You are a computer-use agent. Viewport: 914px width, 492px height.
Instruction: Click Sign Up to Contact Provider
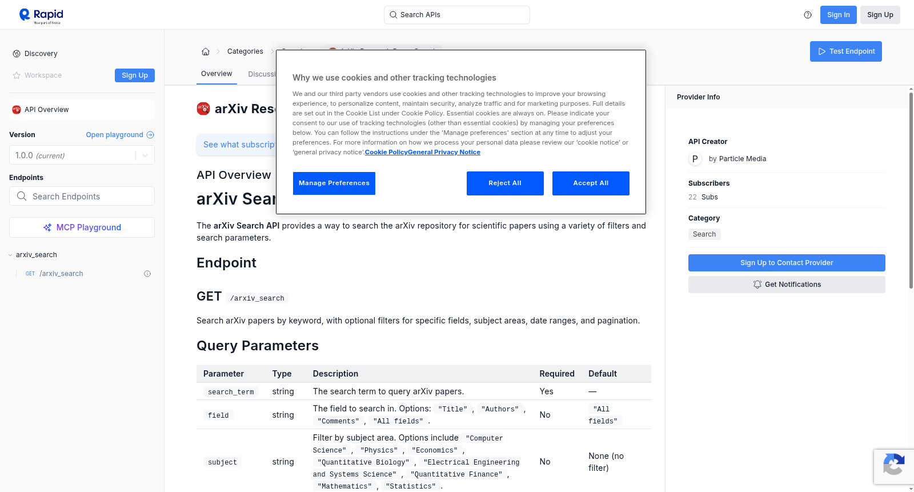click(787, 263)
